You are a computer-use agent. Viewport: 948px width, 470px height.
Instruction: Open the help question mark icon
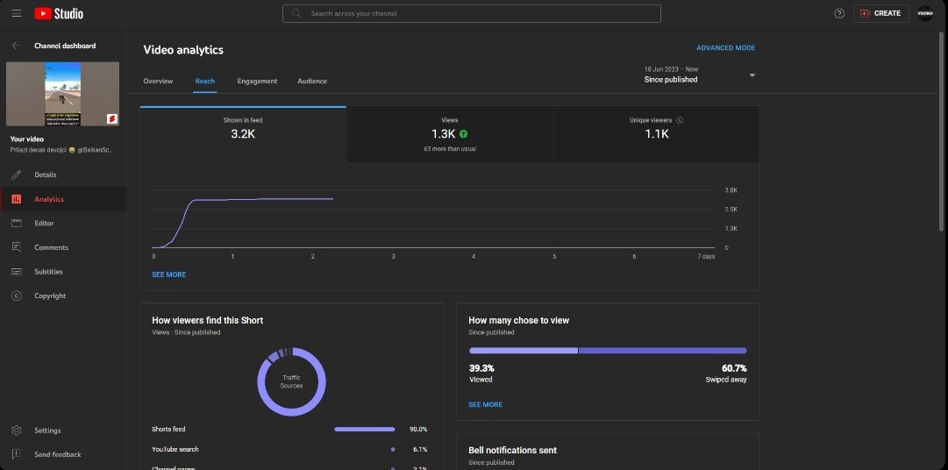pyautogui.click(x=839, y=13)
